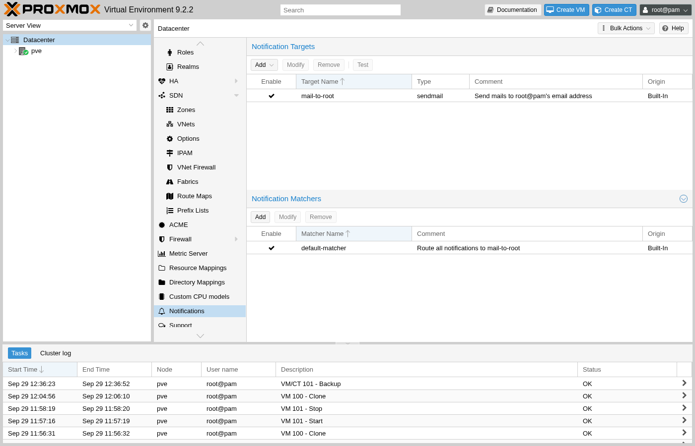Click the Server View settings gear

click(145, 25)
